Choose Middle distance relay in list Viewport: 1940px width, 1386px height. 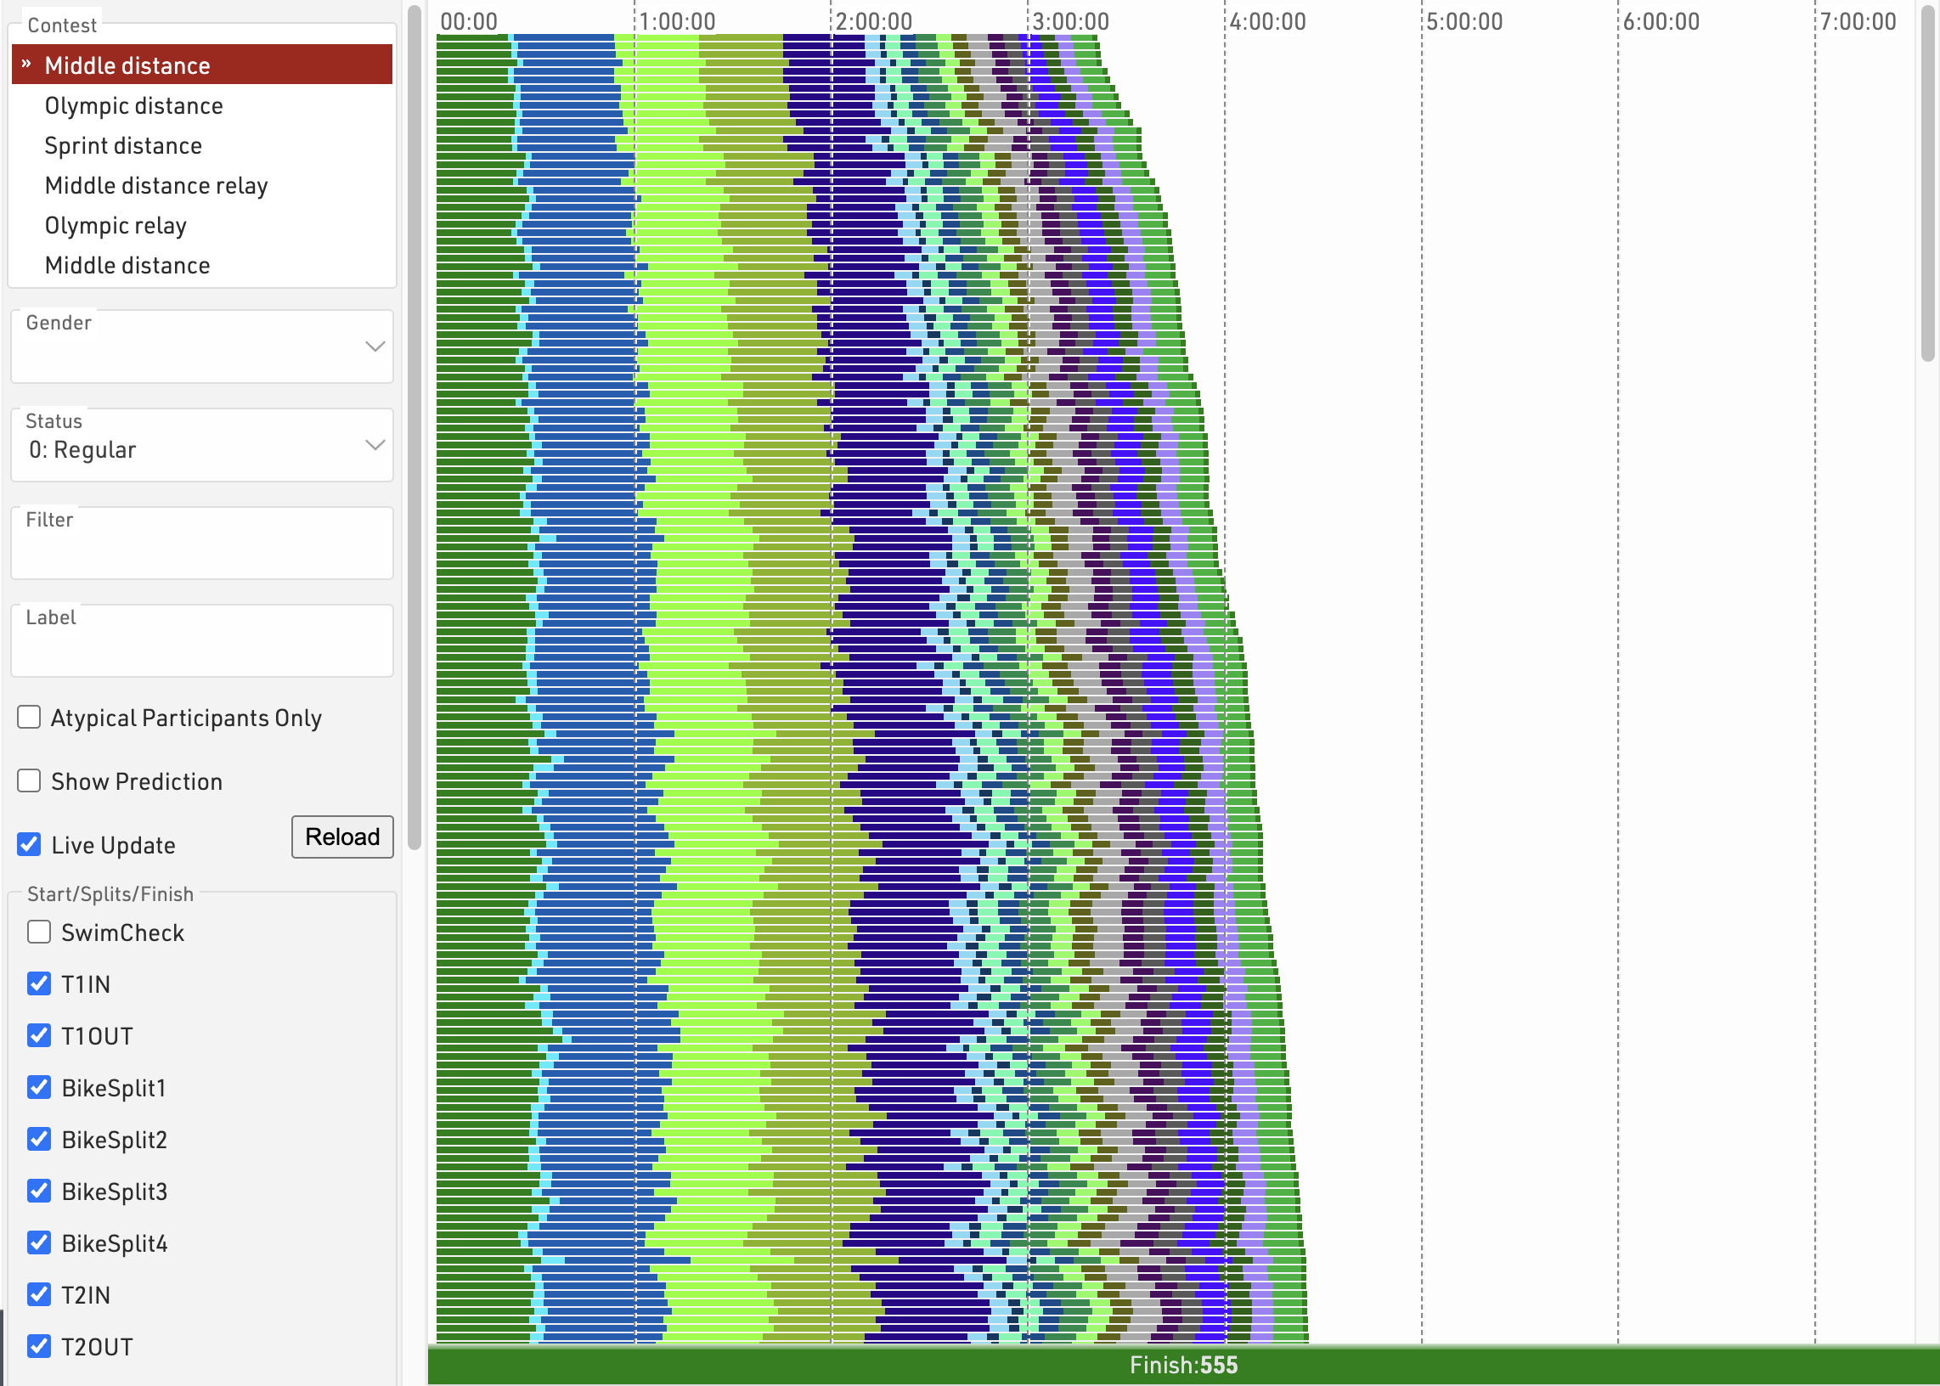[156, 186]
